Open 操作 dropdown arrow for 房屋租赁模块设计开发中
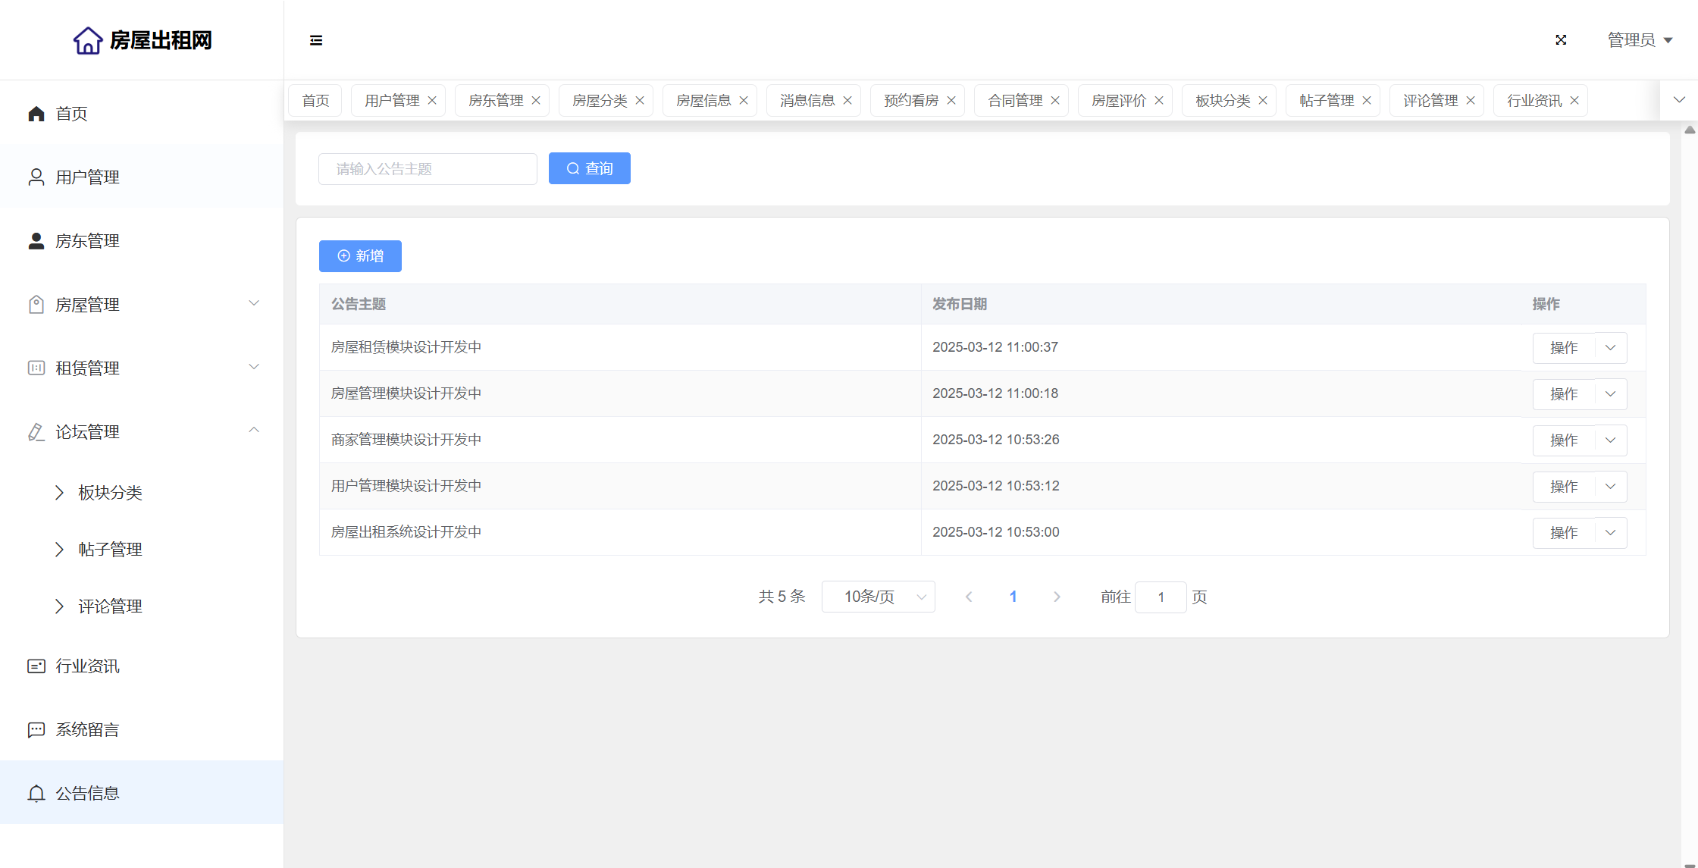This screenshot has height=868, width=1698. (1611, 347)
